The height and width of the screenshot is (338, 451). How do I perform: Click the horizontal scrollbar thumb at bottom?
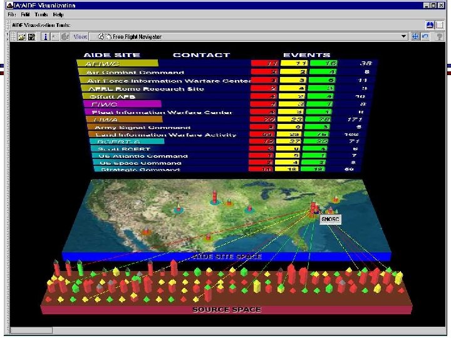[32, 330]
